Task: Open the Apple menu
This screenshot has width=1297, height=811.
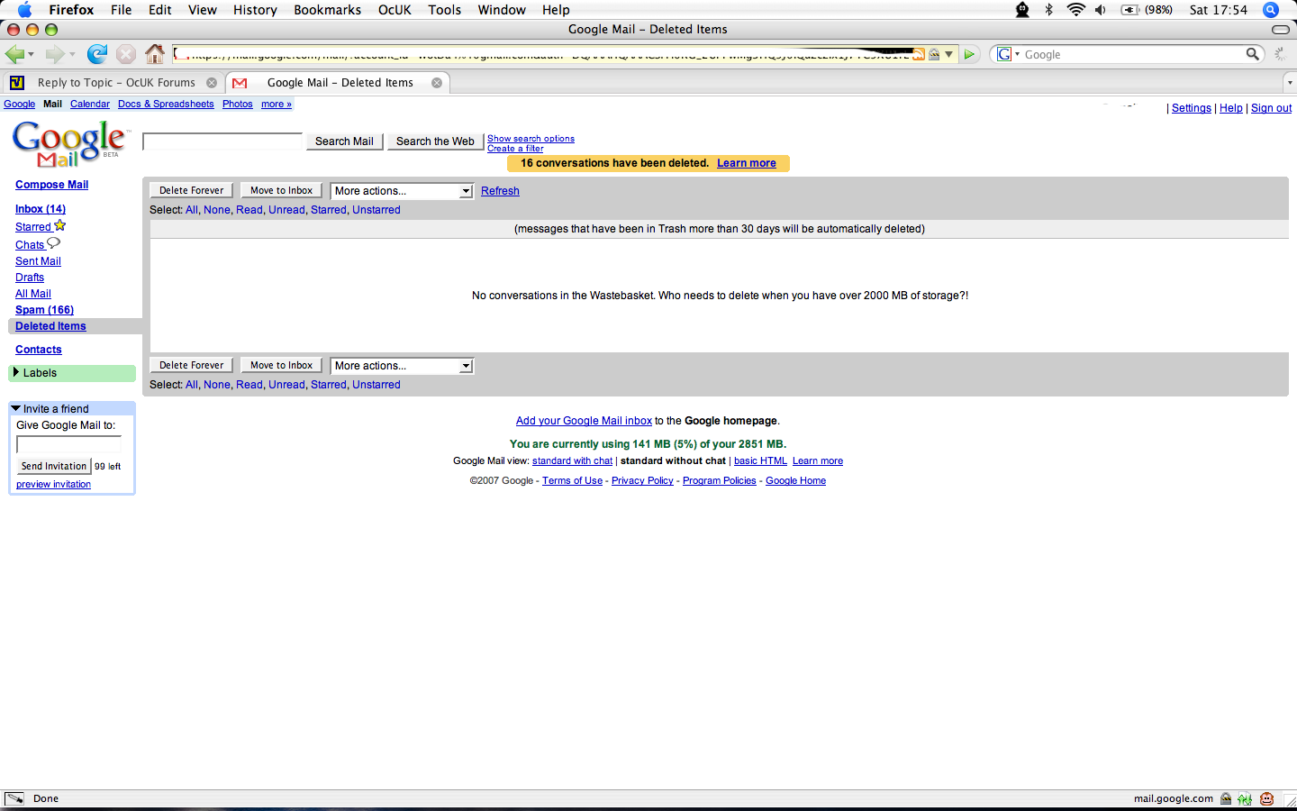Action: pyautogui.click(x=24, y=10)
